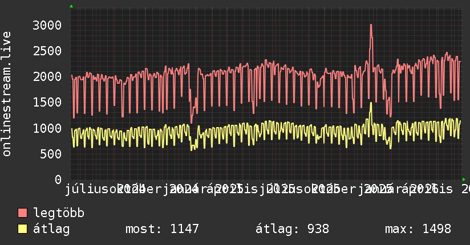Click the átlag legend label beside yellow swatch
Image resolution: width=470 pixels, height=245 pixels.
point(51,229)
